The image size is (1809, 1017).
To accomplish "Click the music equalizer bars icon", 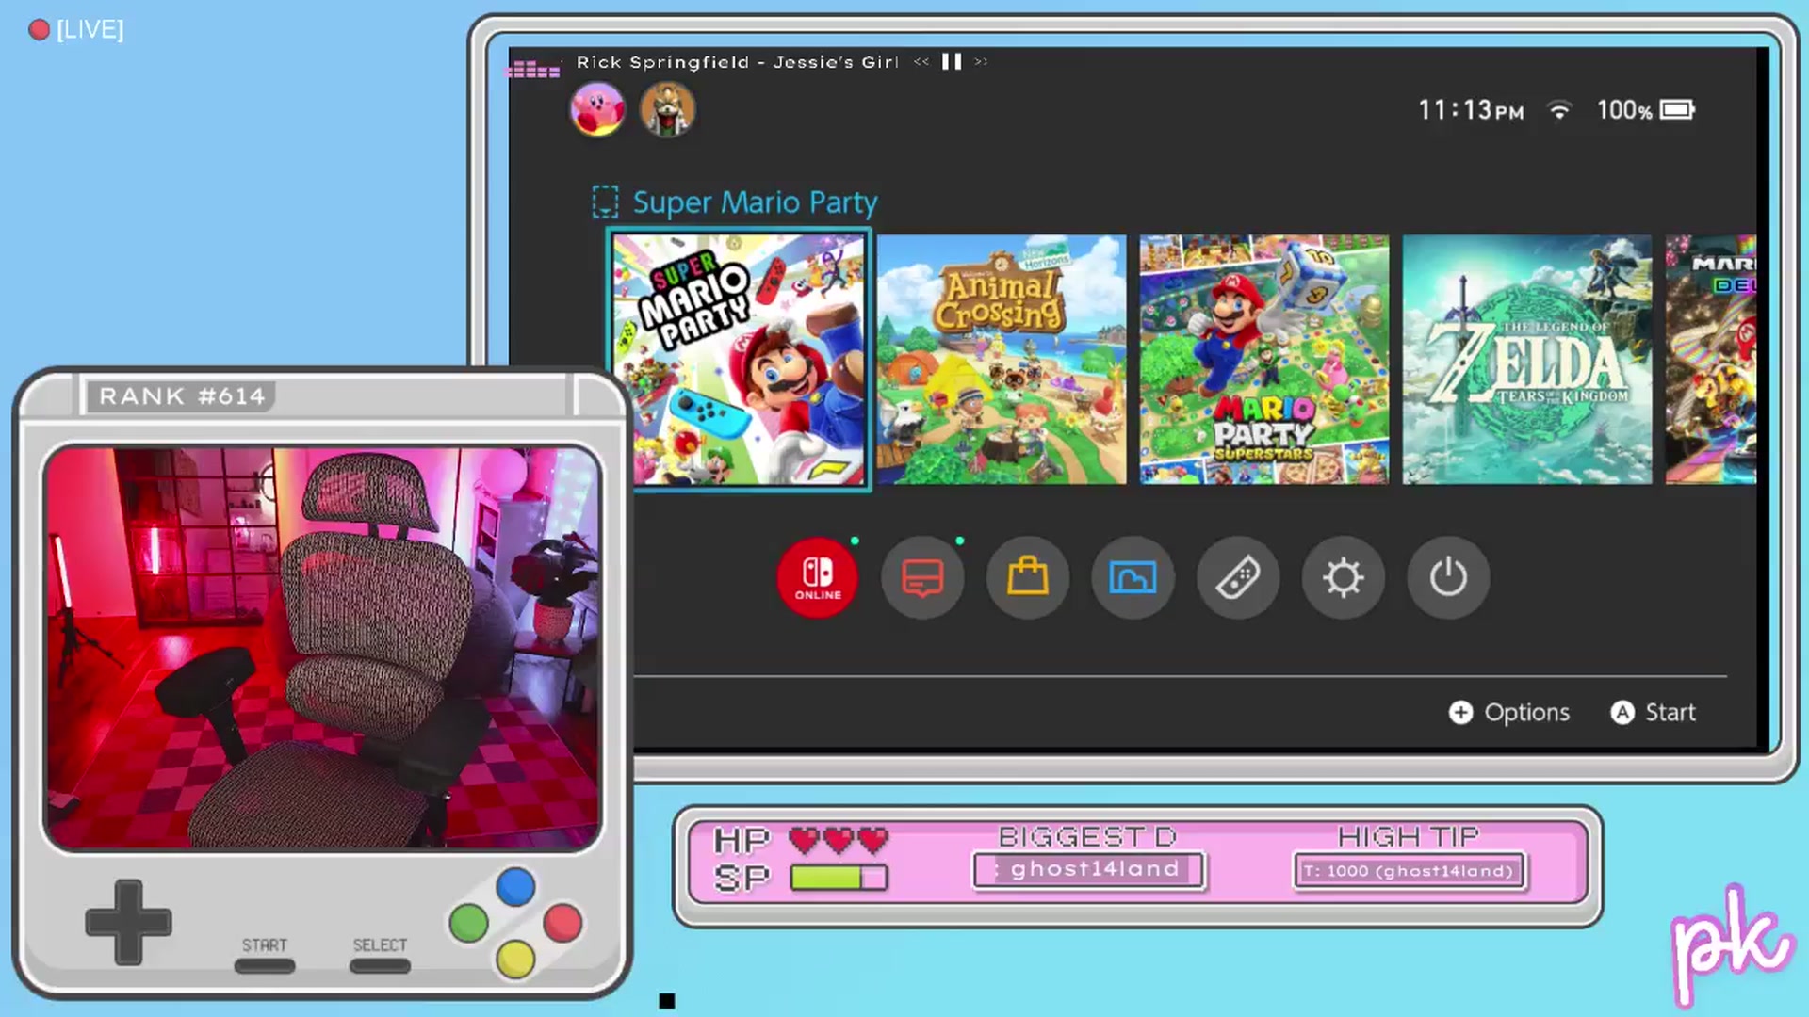I will pyautogui.click(x=534, y=69).
